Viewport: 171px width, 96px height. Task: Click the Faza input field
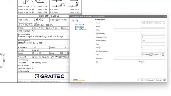pyautogui.click(x=153, y=44)
